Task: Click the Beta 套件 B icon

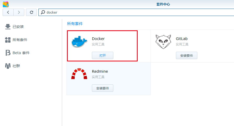Action: (x=8, y=53)
